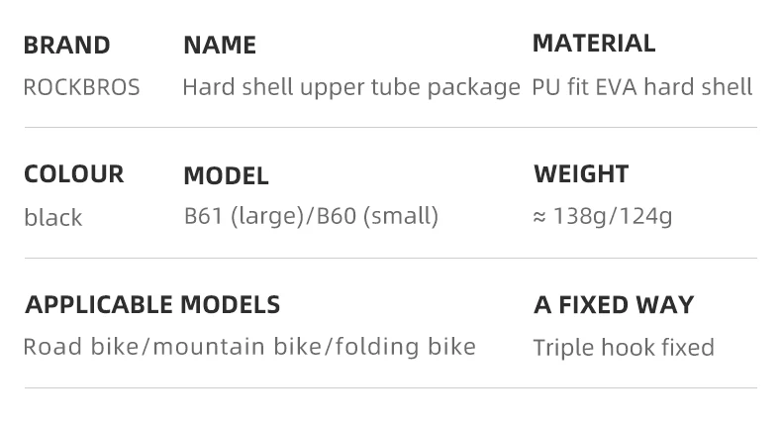Select 'Hard shell upper tube package' text
The width and height of the screenshot is (782, 435).
pyautogui.click(x=350, y=88)
